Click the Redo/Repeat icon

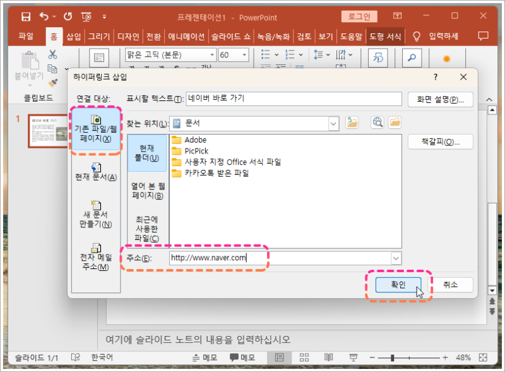point(68,16)
